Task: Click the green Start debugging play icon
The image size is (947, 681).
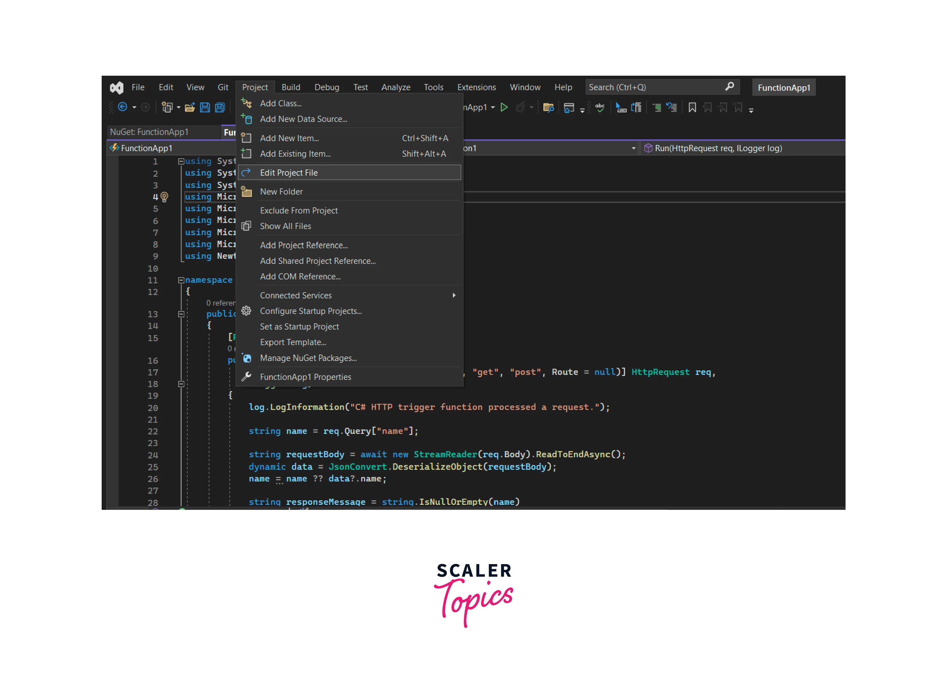Action: point(504,108)
